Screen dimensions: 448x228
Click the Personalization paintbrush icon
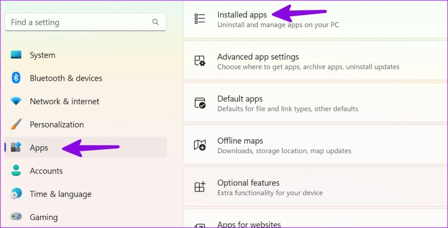tap(16, 124)
